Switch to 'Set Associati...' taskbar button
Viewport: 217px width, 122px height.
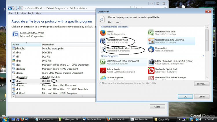tap(141, 119)
